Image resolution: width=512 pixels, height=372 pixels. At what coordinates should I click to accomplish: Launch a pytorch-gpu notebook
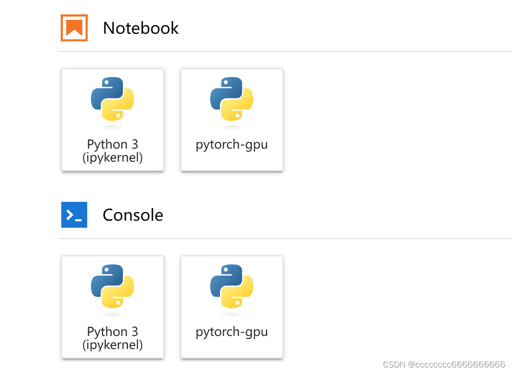pyautogui.click(x=232, y=120)
